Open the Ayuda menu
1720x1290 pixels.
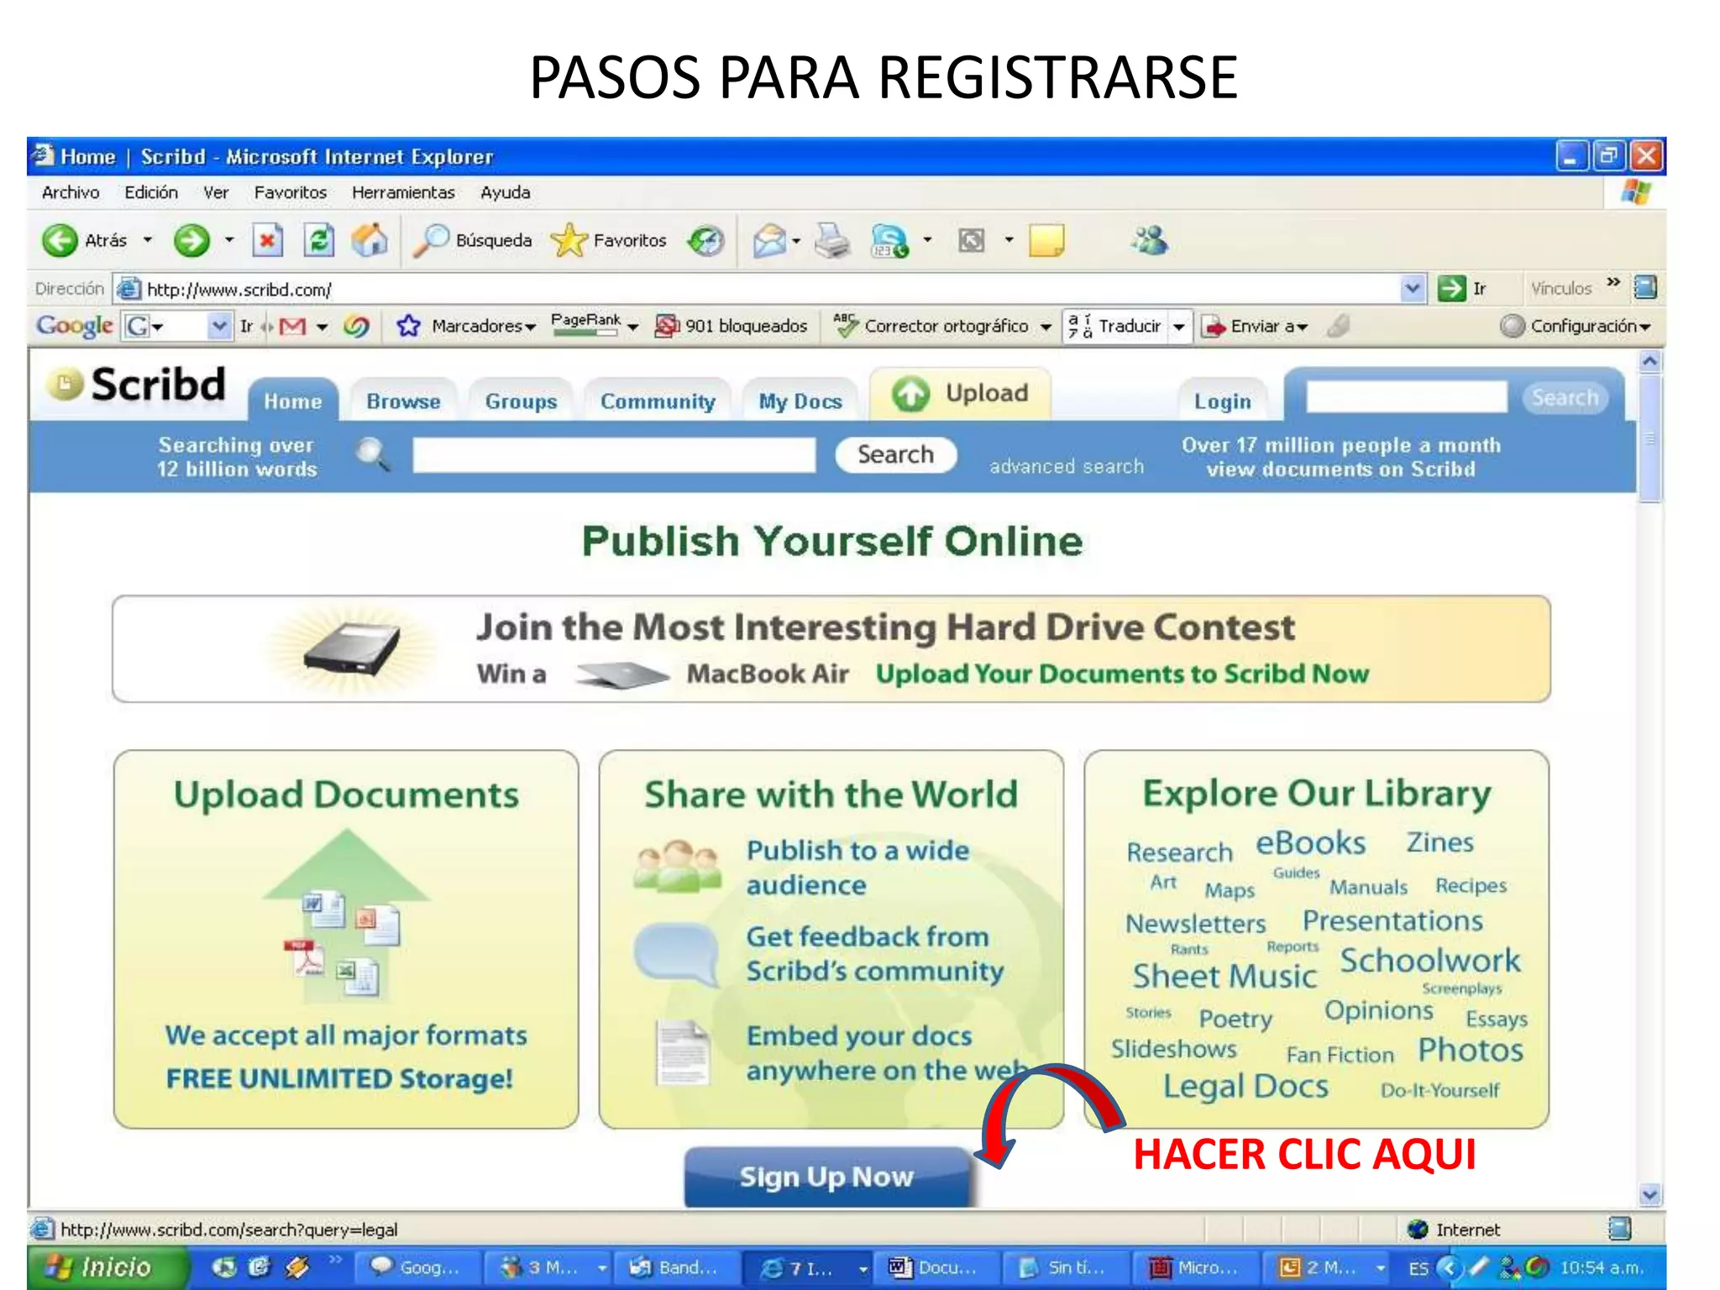(505, 192)
